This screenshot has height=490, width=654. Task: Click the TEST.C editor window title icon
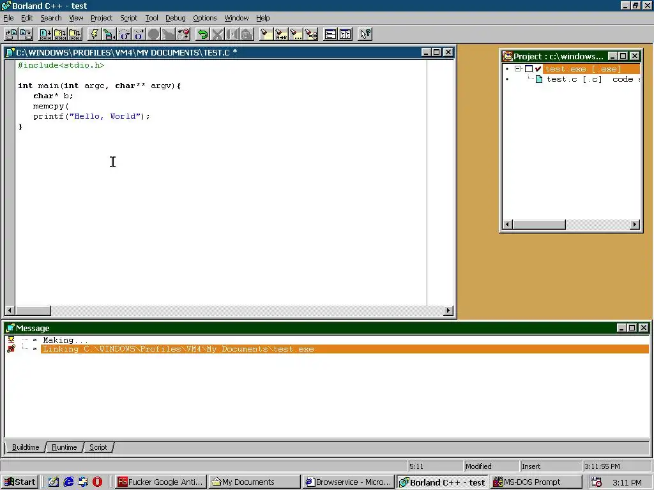(10, 52)
